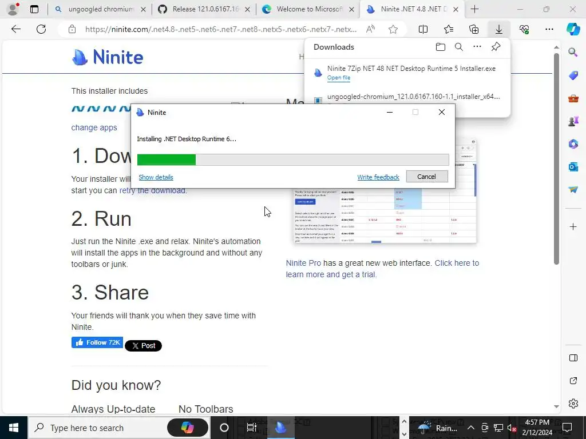The height and width of the screenshot is (439, 586).
Task: Click the X Post button
Action: [143, 346]
